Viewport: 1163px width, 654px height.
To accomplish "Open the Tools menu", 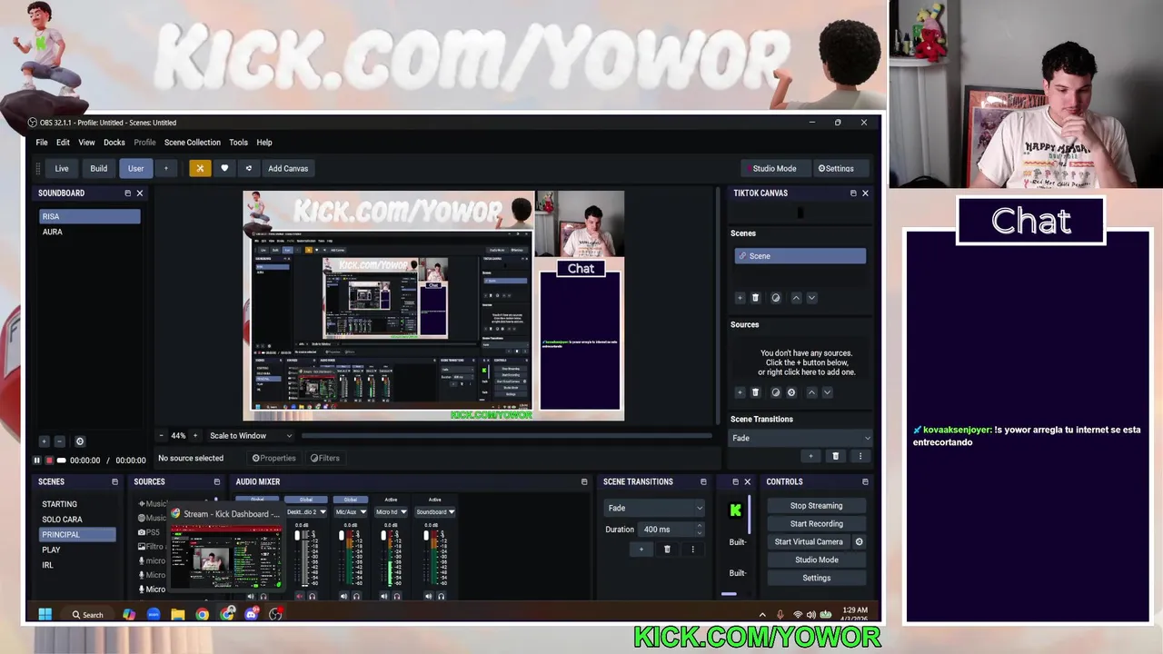I will pos(238,143).
